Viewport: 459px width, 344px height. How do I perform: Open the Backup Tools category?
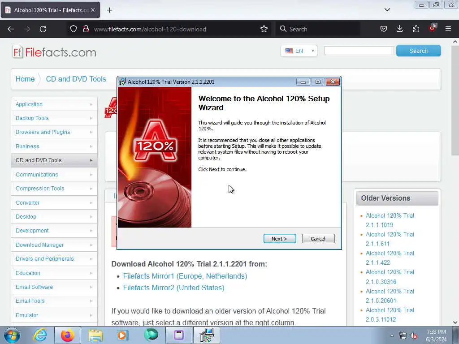[x=54, y=118]
